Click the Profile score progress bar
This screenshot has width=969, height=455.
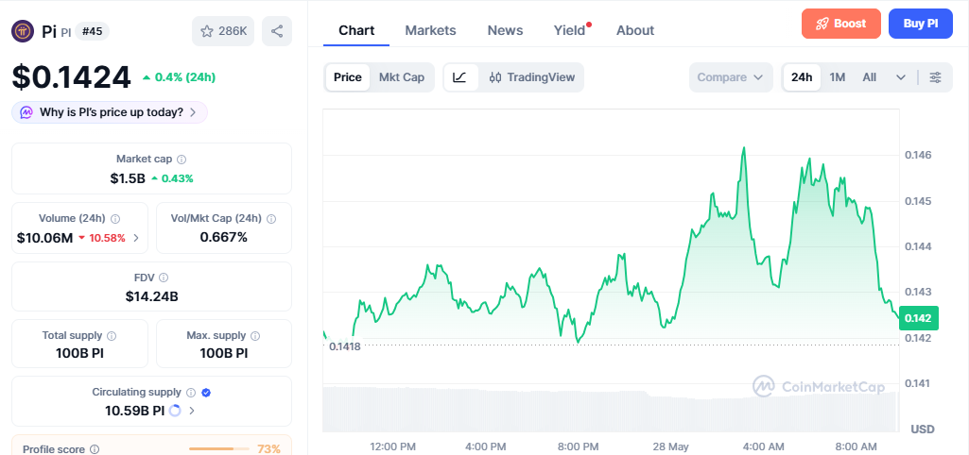(x=218, y=448)
